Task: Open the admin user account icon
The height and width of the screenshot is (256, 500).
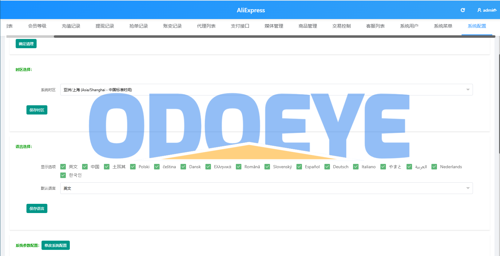Action: point(479,10)
